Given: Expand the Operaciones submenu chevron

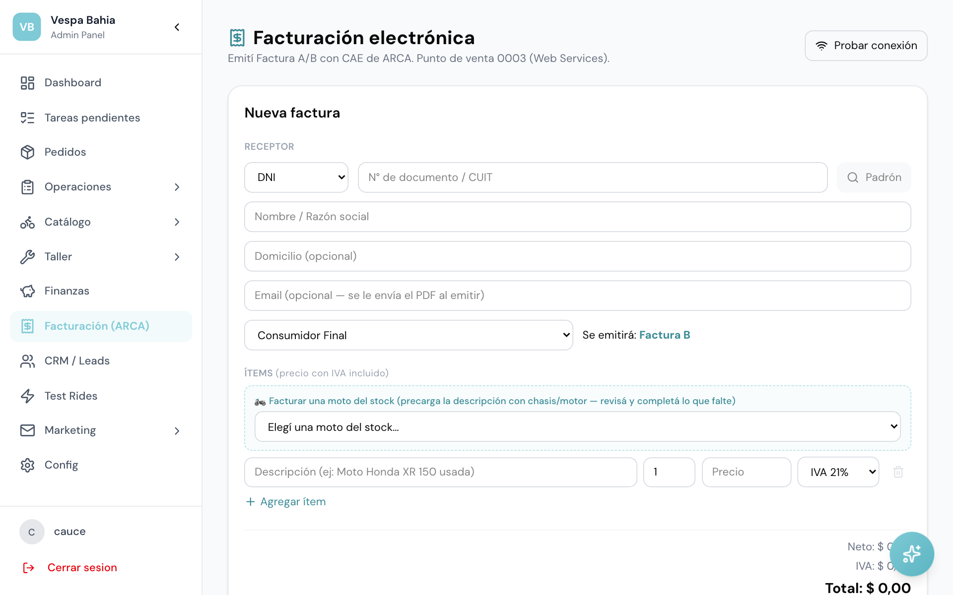Looking at the screenshot, I should pos(177,187).
